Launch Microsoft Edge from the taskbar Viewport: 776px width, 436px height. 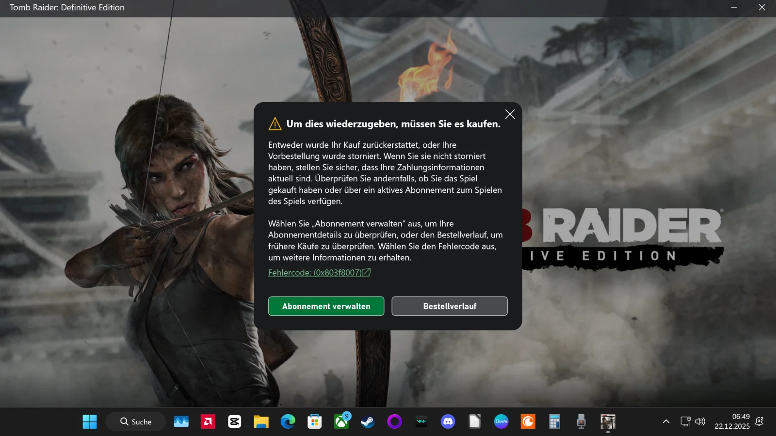tap(288, 422)
